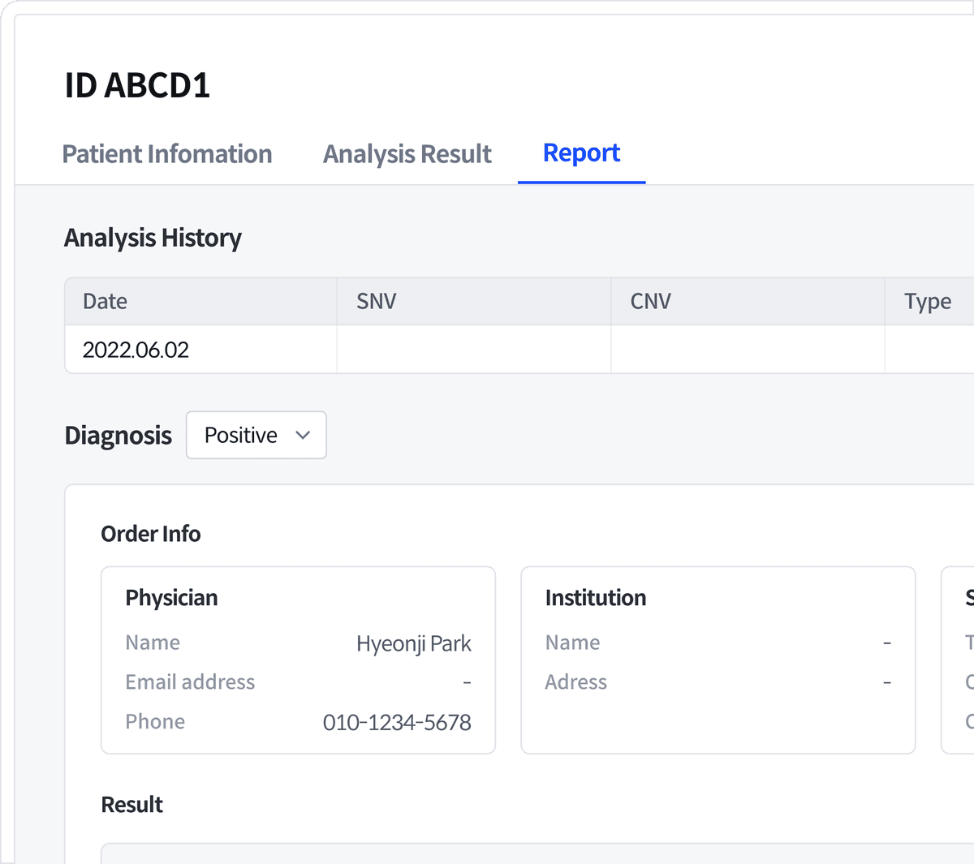Open the Diagnosis Positive dropdown
974x864 pixels.
tap(256, 435)
